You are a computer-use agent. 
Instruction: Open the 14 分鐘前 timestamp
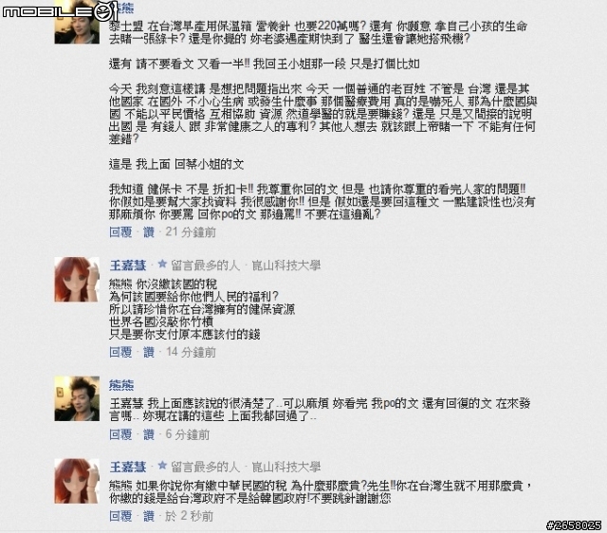[191, 352]
